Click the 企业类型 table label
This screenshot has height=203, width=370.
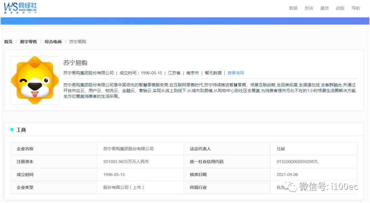pos(25,188)
